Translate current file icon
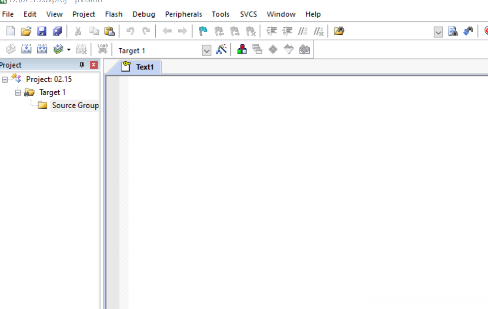This screenshot has width=488, height=309. [x=10, y=49]
